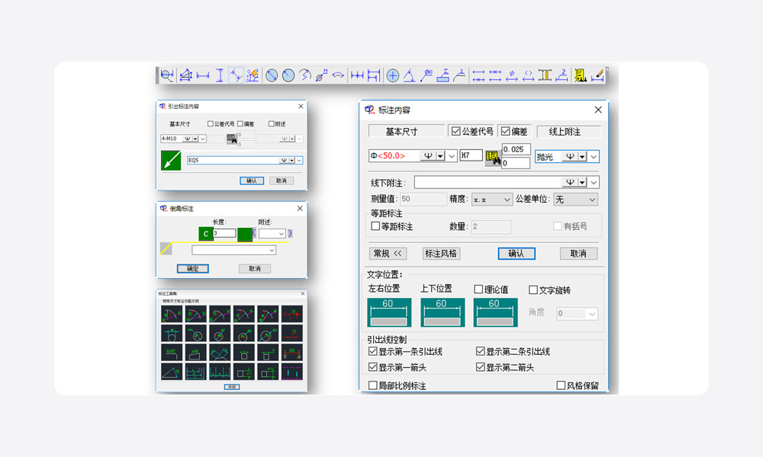Select the edit dimension pencil tool
The height and width of the screenshot is (457, 763).
597,75
